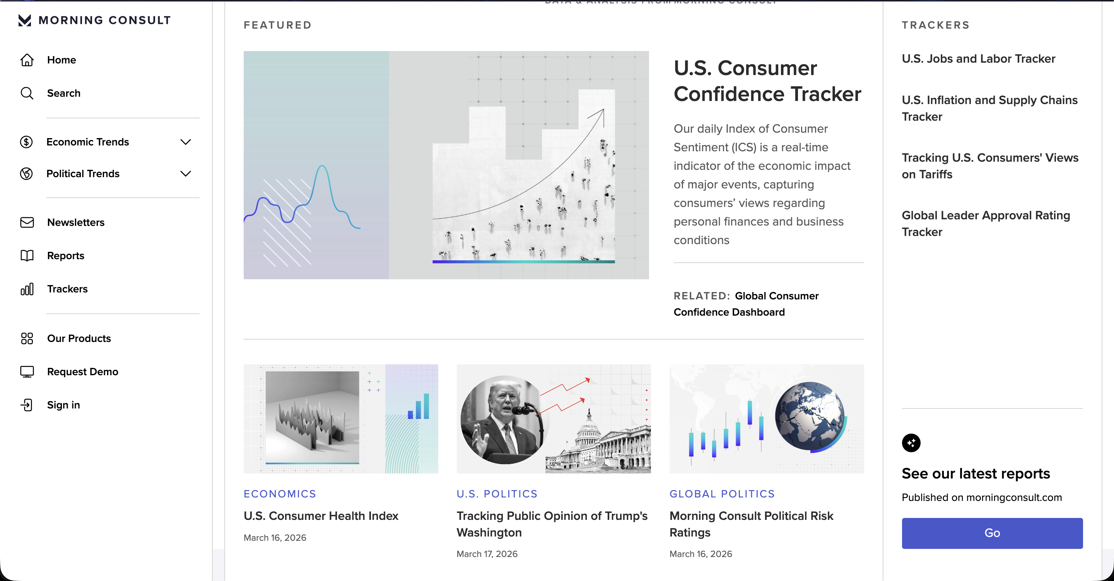The height and width of the screenshot is (581, 1114).
Task: Open the U.S. Jobs and Labor Tracker
Action: coord(978,58)
